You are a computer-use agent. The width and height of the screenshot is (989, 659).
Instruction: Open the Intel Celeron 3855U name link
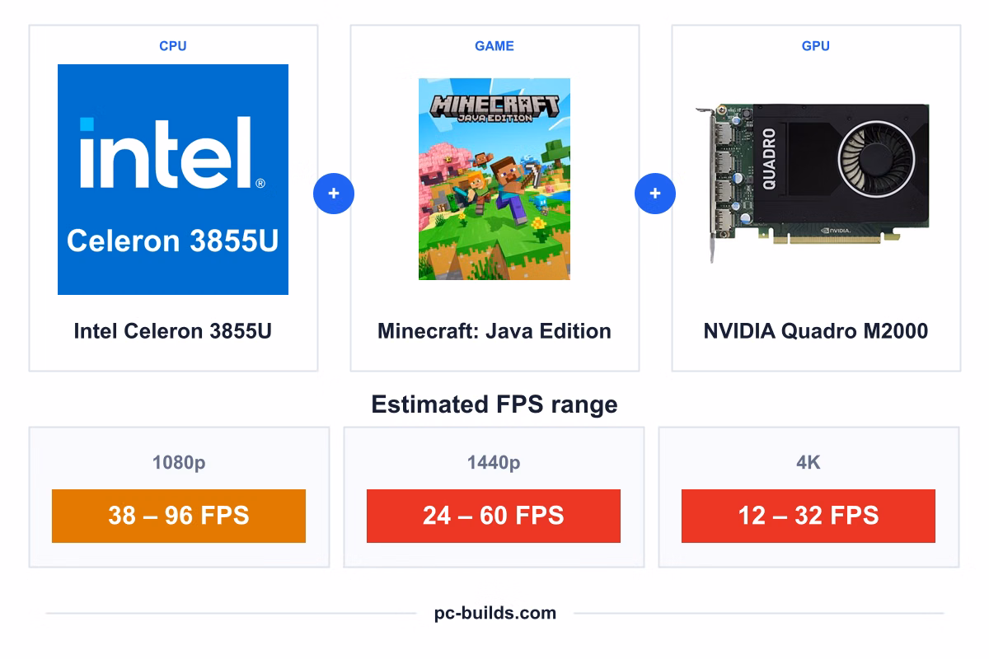point(173,331)
